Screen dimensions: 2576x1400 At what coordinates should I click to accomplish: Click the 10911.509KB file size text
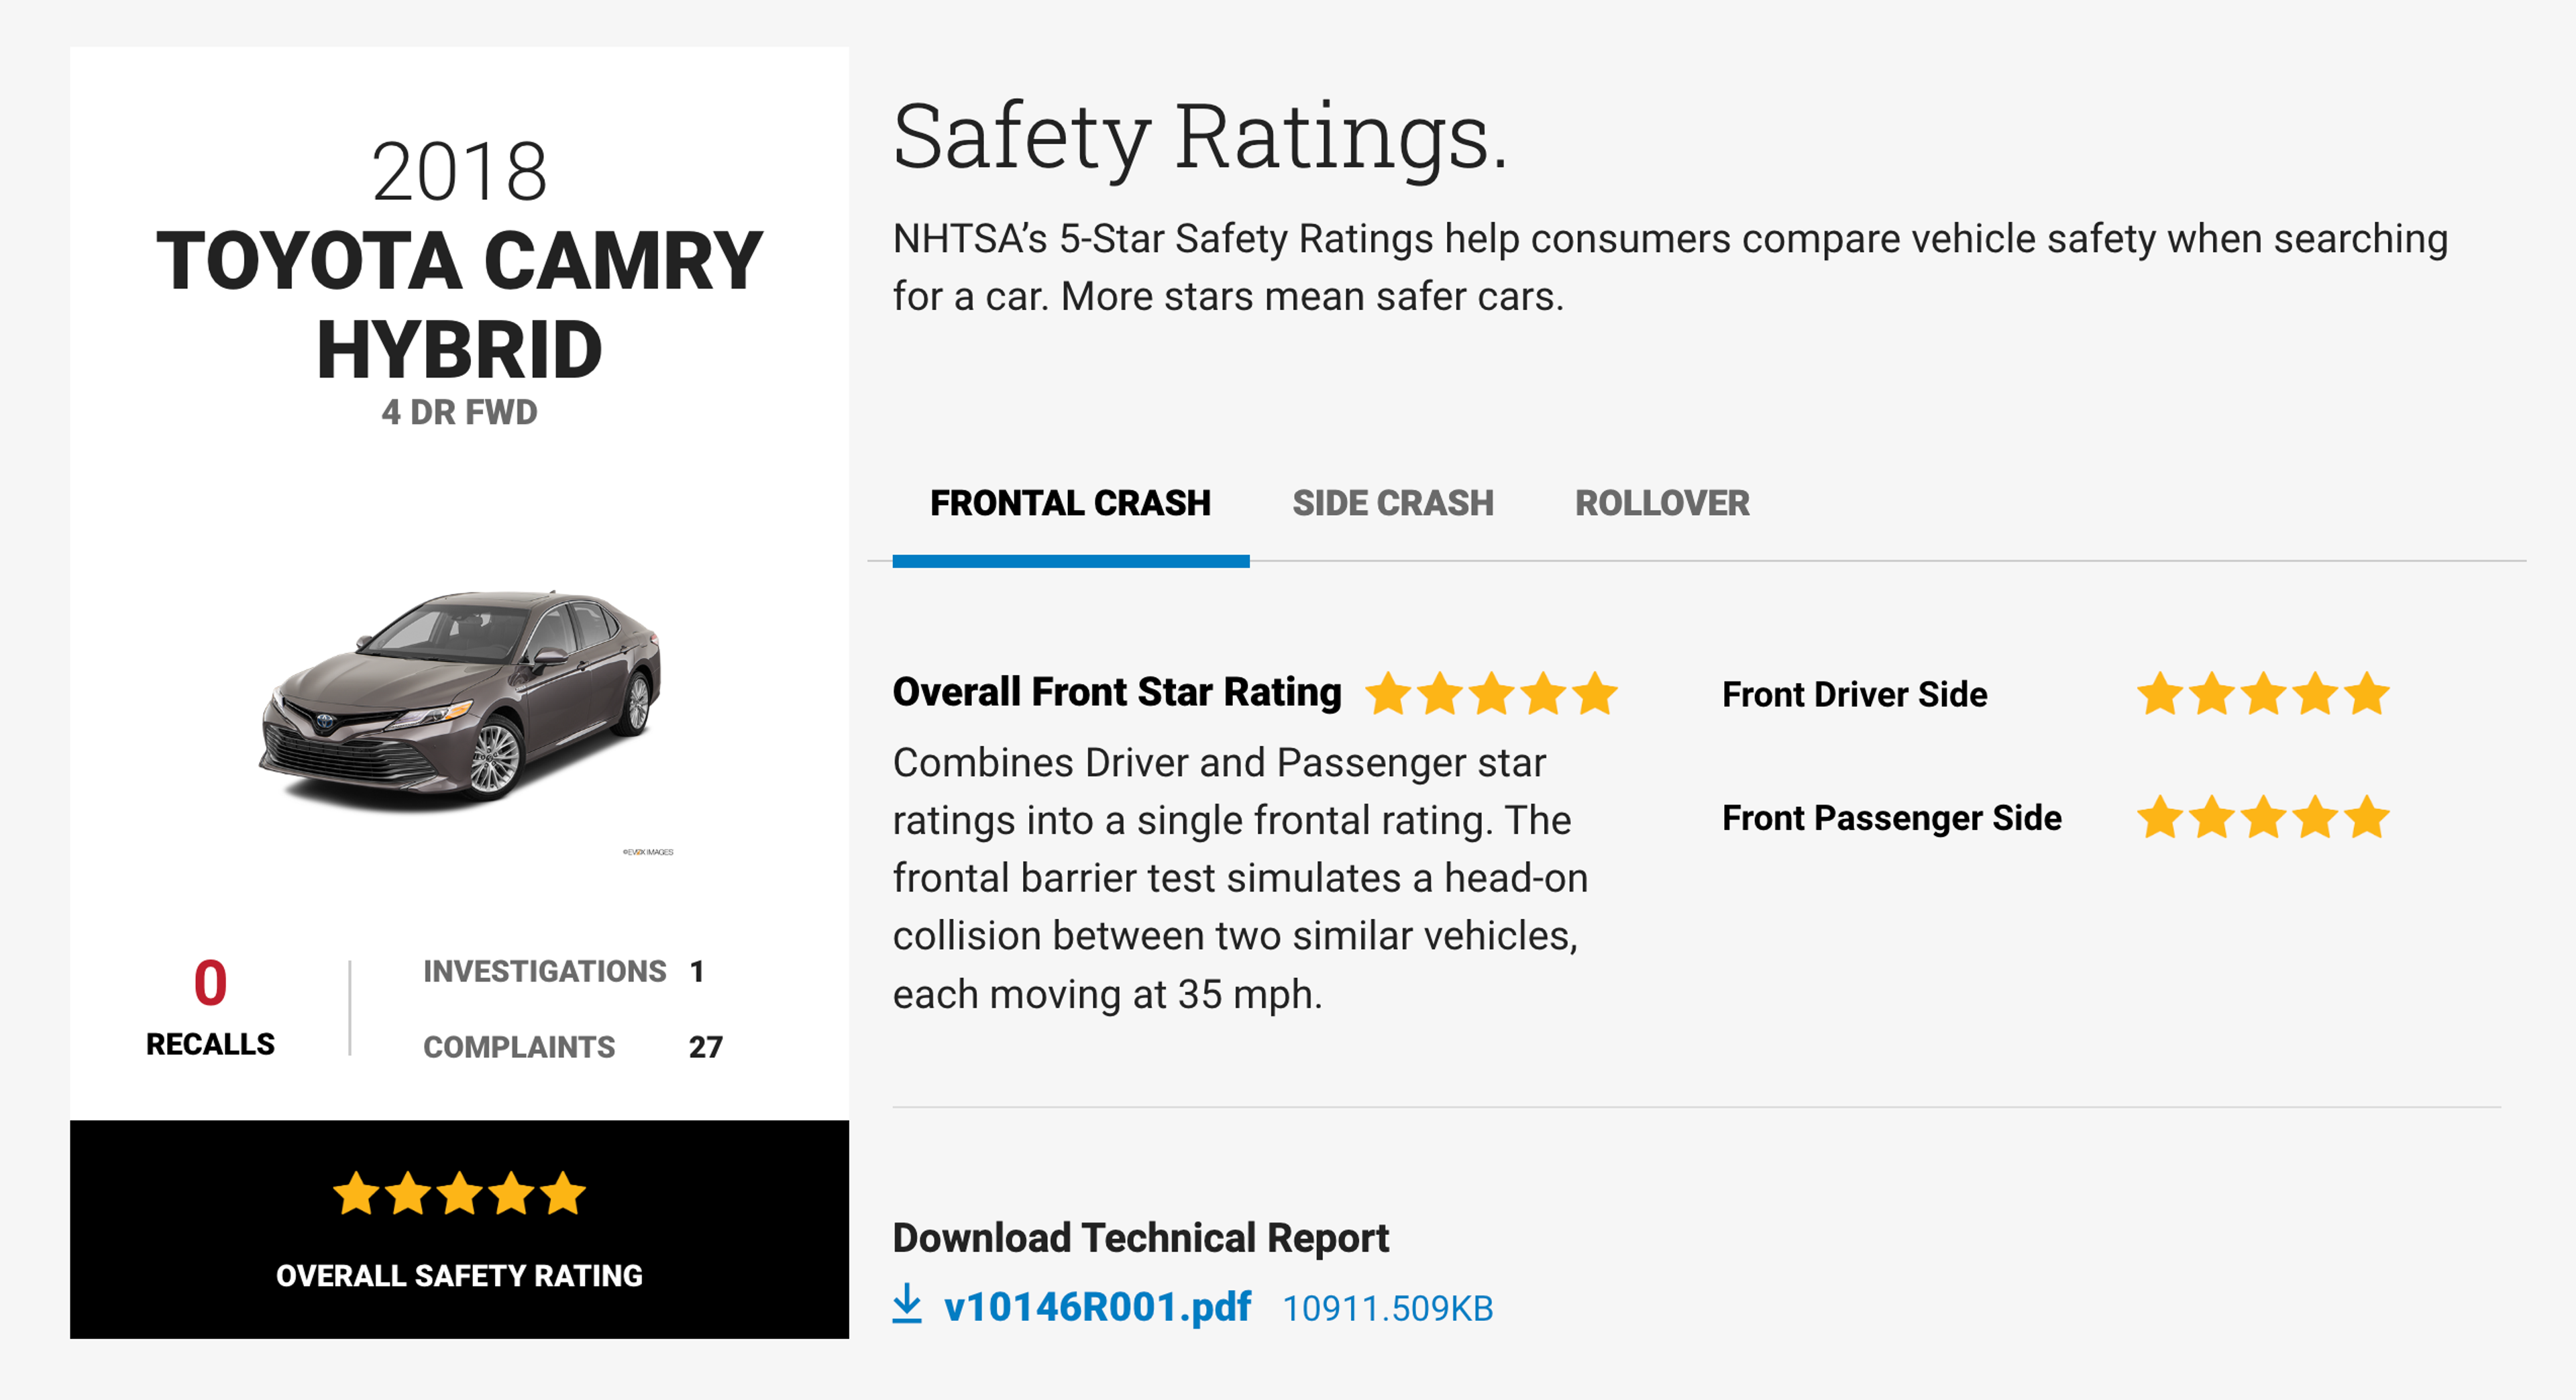click(x=1387, y=1308)
